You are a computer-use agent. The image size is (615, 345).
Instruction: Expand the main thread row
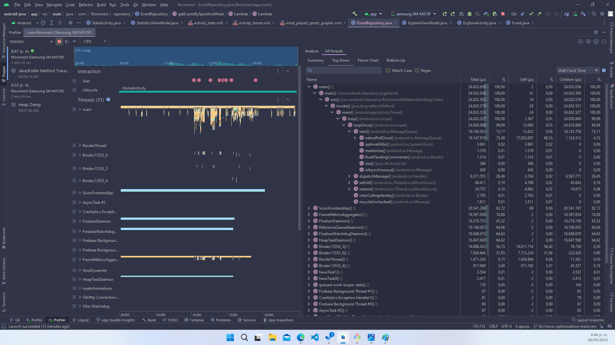[x=80, y=109]
